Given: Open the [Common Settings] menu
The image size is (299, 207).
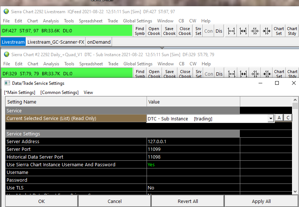Looking at the screenshot, I should (59, 92).
